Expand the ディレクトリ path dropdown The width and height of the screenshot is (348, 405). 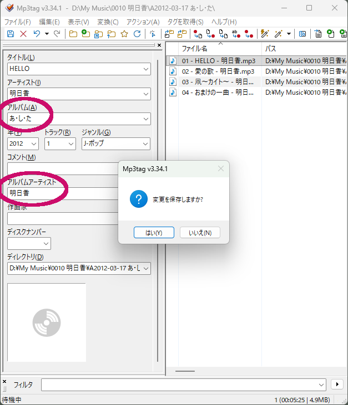click(146, 268)
